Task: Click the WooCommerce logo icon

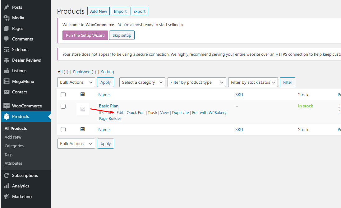Action: (x=7, y=106)
